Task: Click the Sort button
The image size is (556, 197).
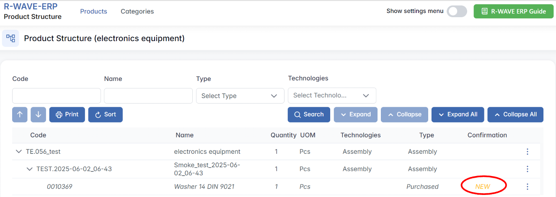Action: [105, 114]
